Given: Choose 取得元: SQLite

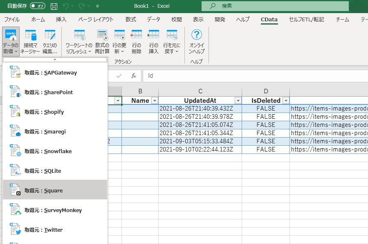Looking at the screenshot, I should pos(55,171).
